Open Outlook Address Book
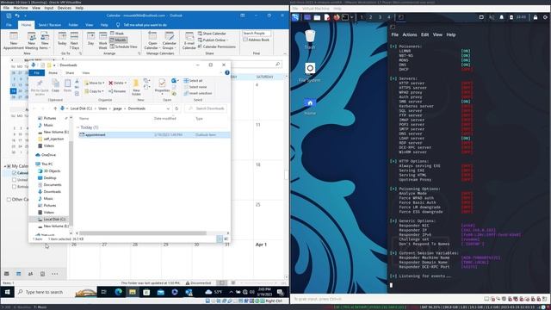This screenshot has height=310, width=551. (x=257, y=40)
